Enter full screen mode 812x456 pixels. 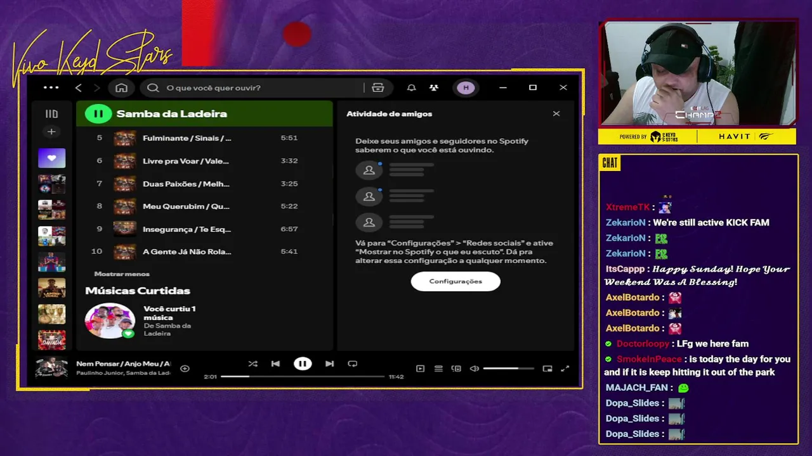click(x=565, y=369)
